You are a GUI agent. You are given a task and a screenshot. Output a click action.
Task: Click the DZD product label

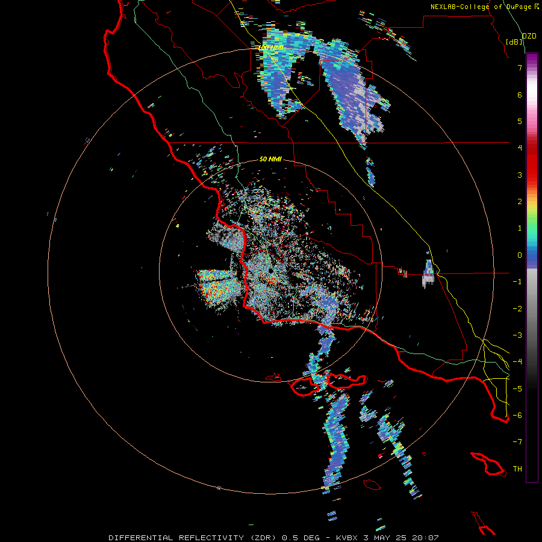[x=529, y=36]
